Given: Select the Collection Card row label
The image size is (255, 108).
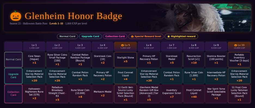Looking at the screenshot, I should click(13, 94).
